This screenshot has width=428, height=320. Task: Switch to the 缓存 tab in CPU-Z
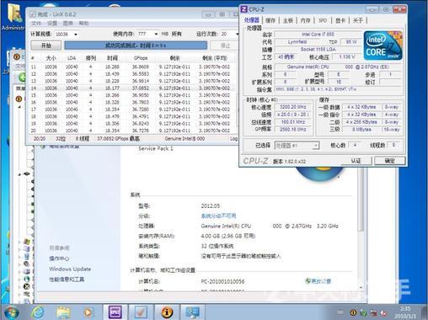click(270, 20)
